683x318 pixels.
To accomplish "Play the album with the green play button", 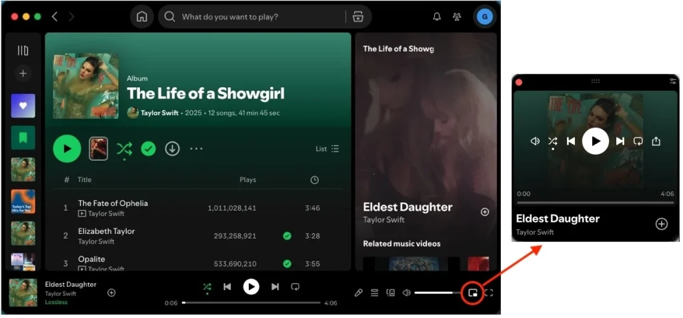I will coord(67,149).
